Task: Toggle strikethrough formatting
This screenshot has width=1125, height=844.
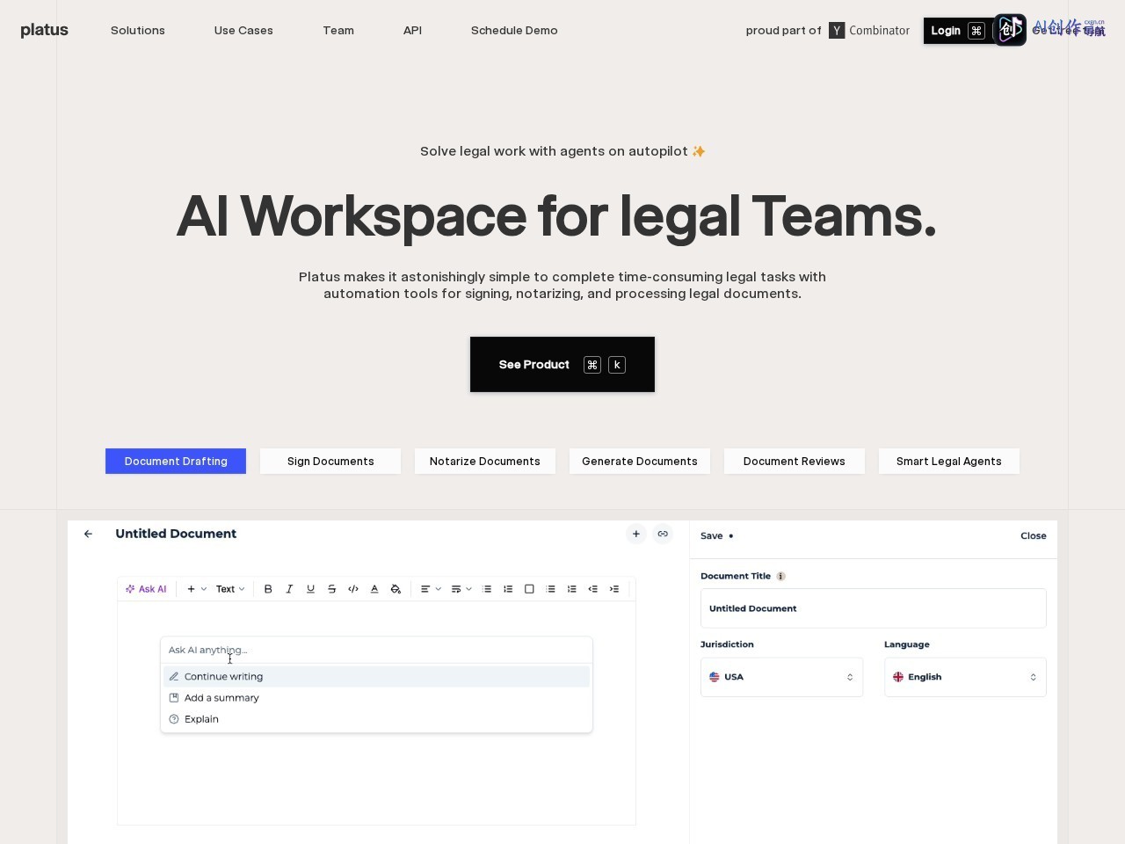Action: [x=331, y=589]
